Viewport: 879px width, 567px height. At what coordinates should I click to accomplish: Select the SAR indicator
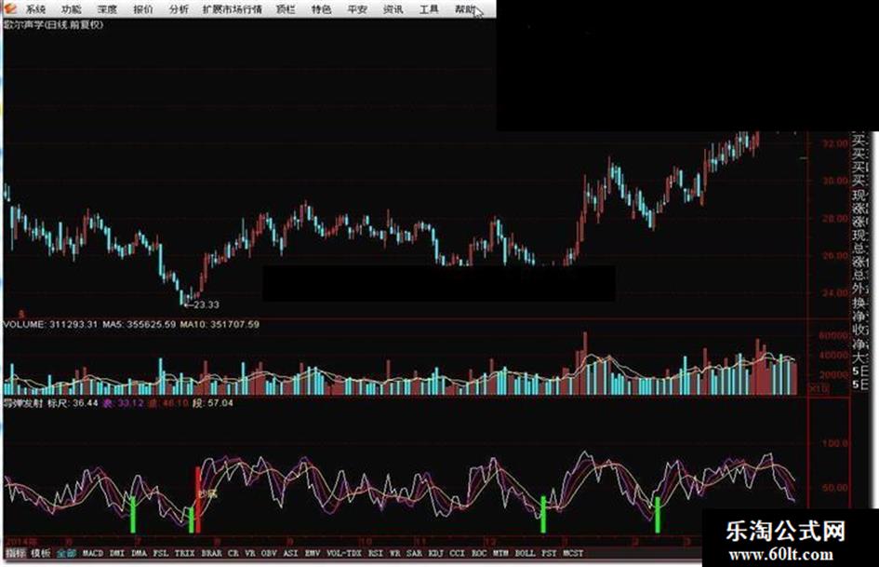(414, 553)
